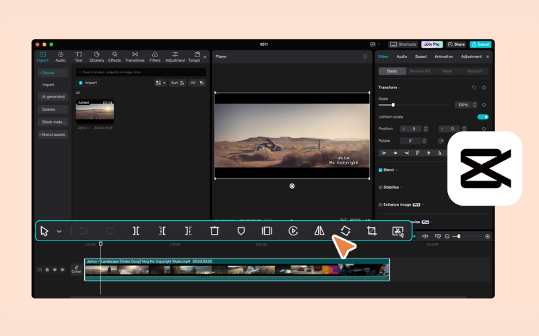Open the pointer tool mode dropdown chevron

59,231
